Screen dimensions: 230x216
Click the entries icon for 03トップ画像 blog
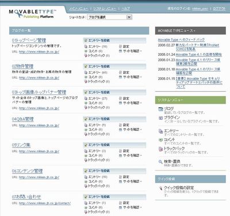[86, 98]
